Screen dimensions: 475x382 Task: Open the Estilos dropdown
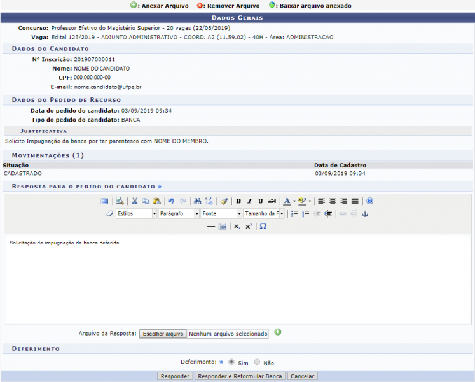(x=136, y=214)
